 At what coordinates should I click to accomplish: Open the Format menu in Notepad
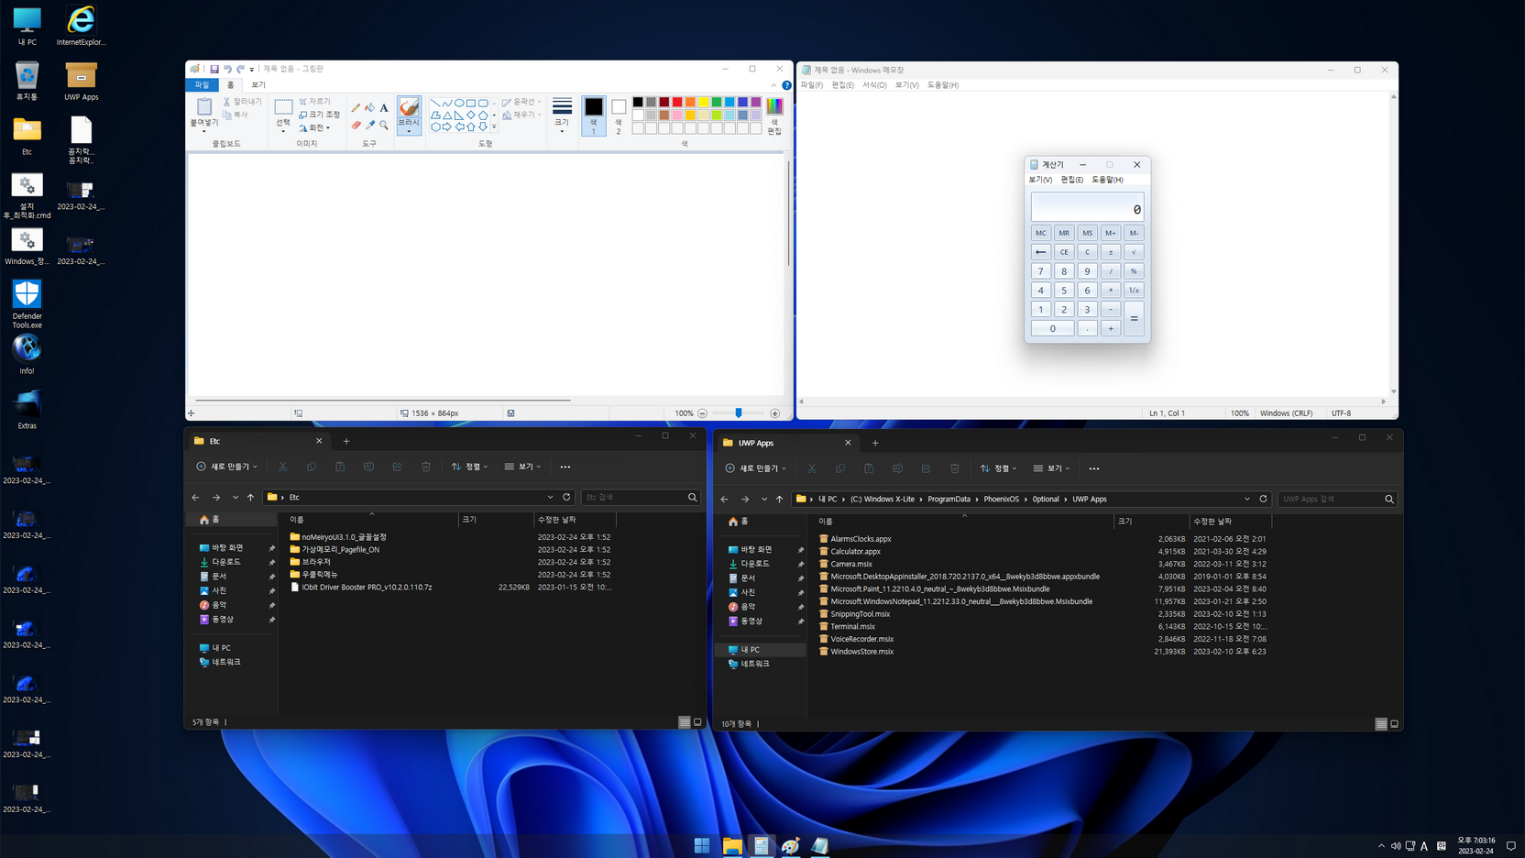874,85
